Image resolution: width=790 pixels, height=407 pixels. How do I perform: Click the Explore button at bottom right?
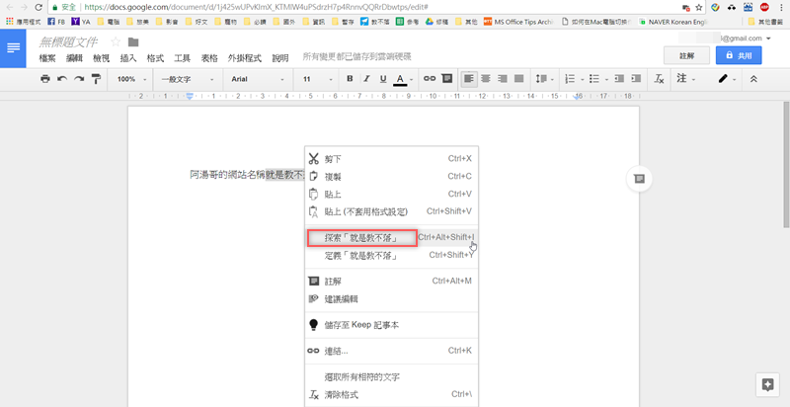point(765,383)
